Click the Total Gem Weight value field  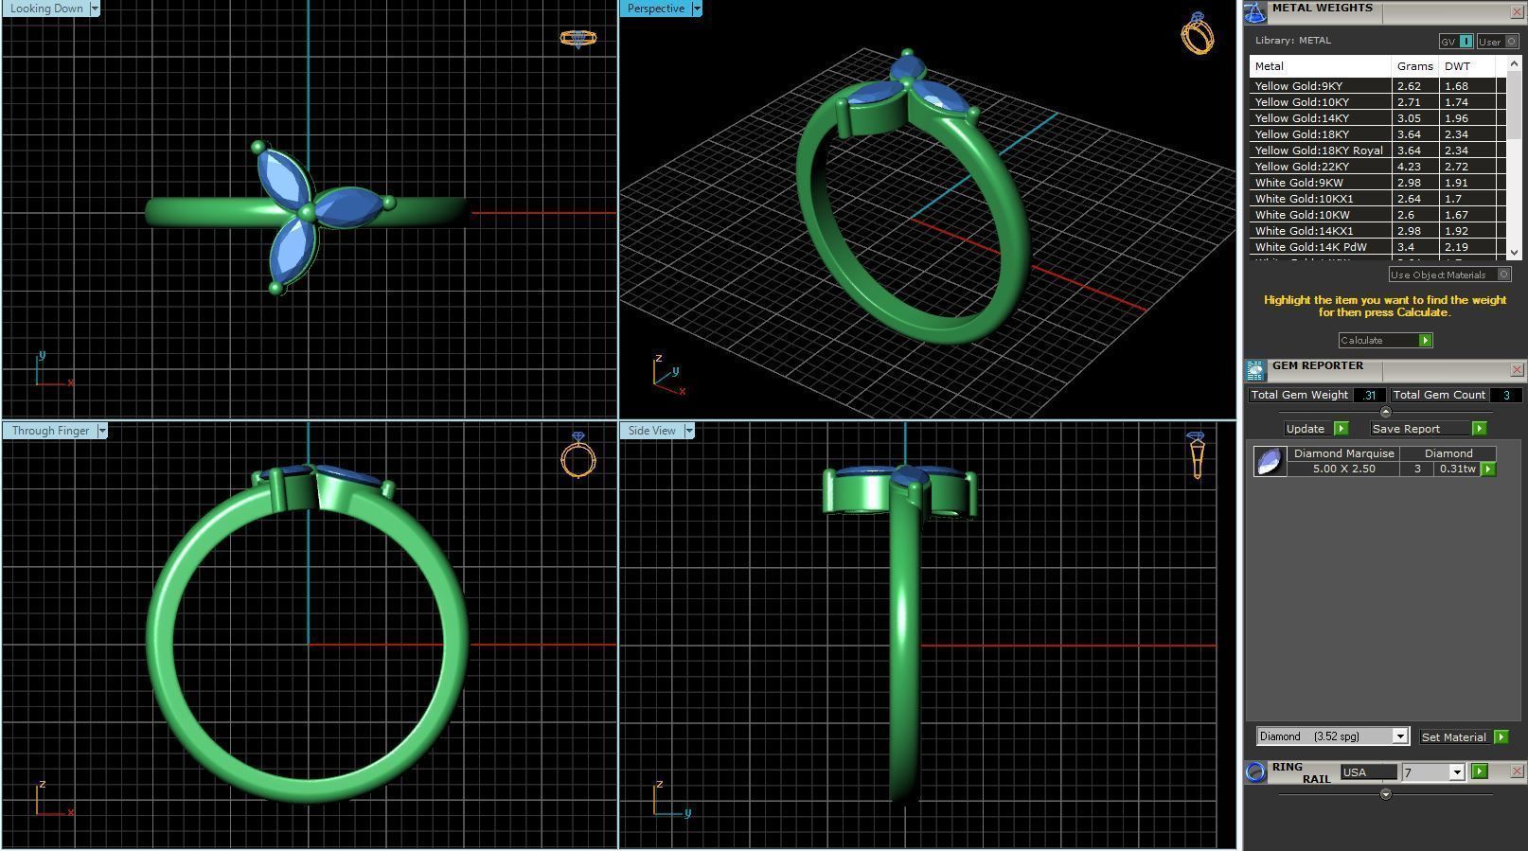[x=1370, y=396]
